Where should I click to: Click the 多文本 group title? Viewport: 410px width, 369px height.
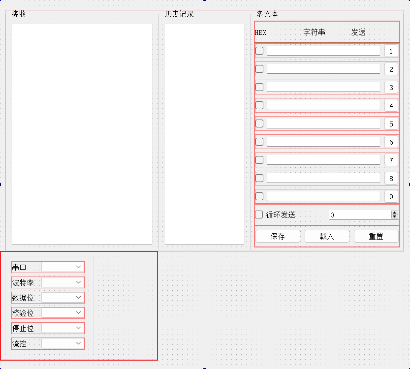tap(267, 14)
